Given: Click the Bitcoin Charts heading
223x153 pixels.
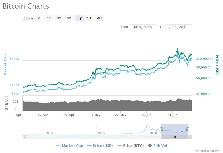Looking at the screenshot, I should click(x=26, y=6).
